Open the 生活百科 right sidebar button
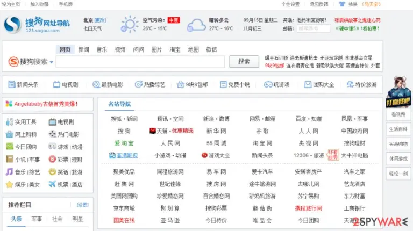413x231 pixels. coord(398,129)
